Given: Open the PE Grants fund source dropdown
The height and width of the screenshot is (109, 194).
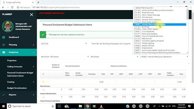Looking at the screenshot, I should coord(114,57).
